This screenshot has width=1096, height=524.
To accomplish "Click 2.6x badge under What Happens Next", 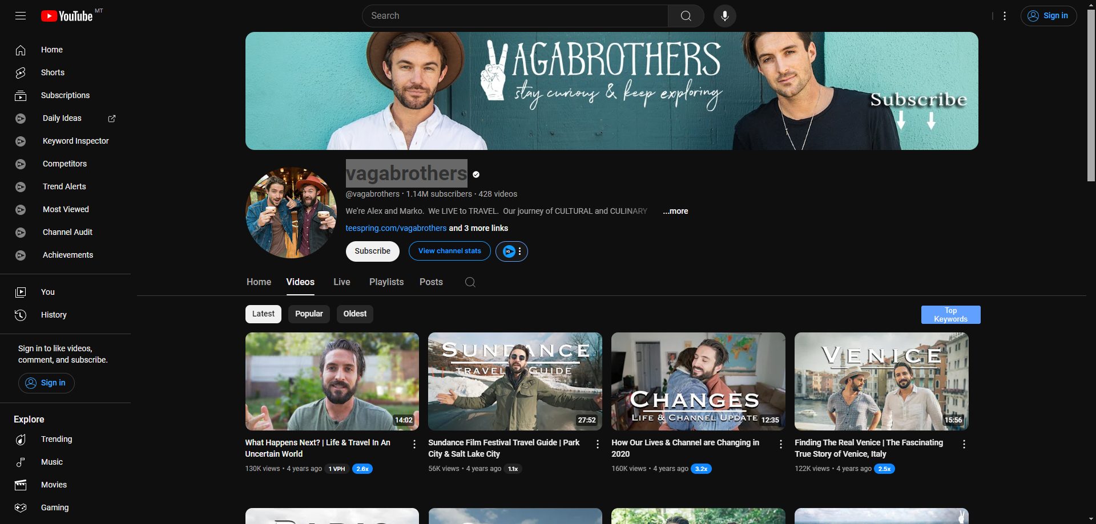I will coord(362,469).
